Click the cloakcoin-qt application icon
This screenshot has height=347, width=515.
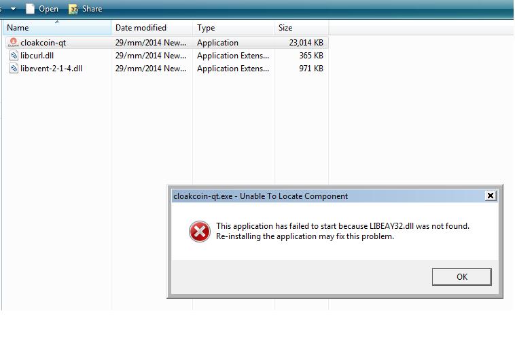[x=14, y=43]
